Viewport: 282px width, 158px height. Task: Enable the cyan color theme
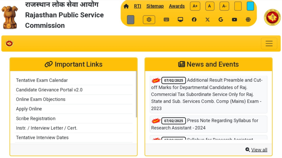pyautogui.click(x=250, y=6)
